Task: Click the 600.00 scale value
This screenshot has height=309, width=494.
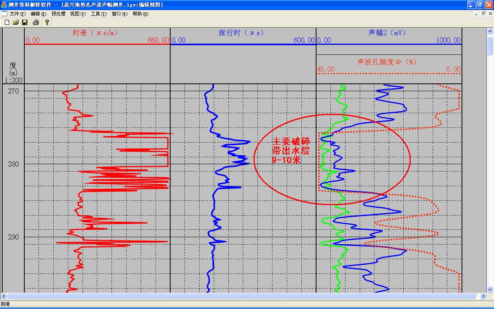Action: tap(304, 40)
